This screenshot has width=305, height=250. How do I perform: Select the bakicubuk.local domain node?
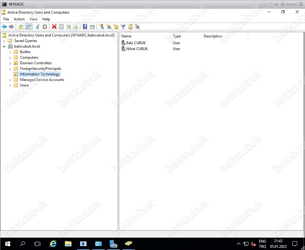click(x=27, y=46)
